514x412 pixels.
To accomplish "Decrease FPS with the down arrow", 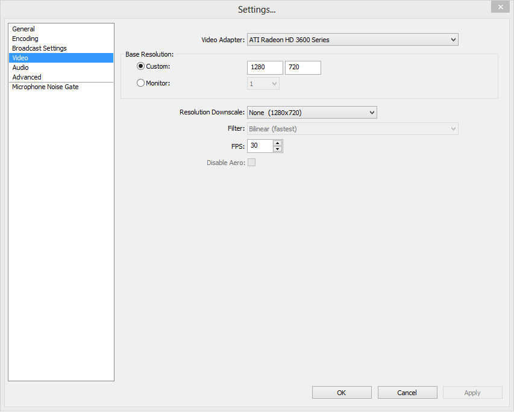I will (x=277, y=149).
